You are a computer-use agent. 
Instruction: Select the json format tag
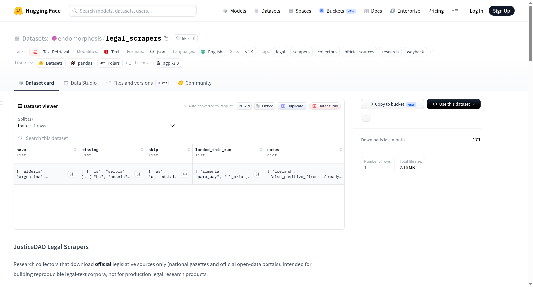158,52
